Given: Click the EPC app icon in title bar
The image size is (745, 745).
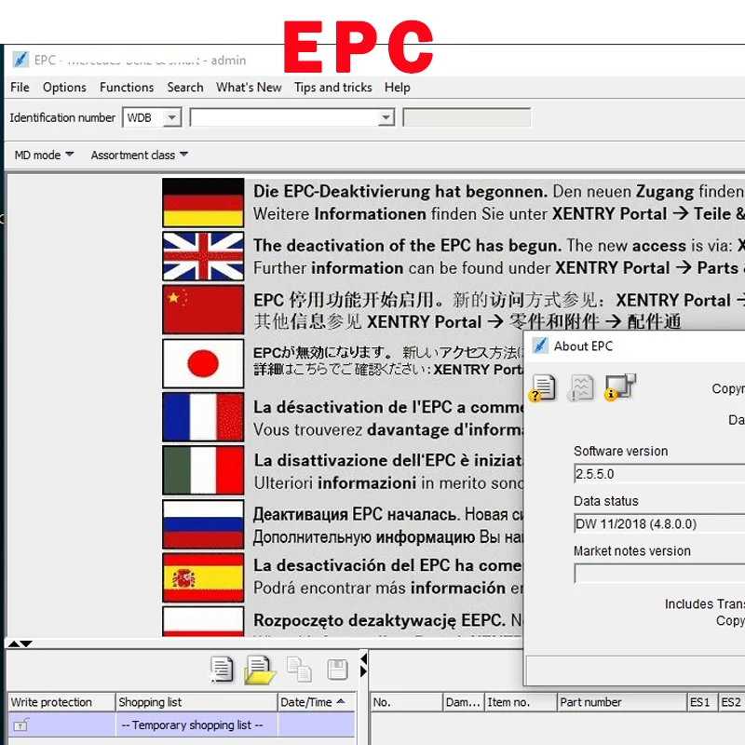Looking at the screenshot, I should pyautogui.click(x=20, y=60).
